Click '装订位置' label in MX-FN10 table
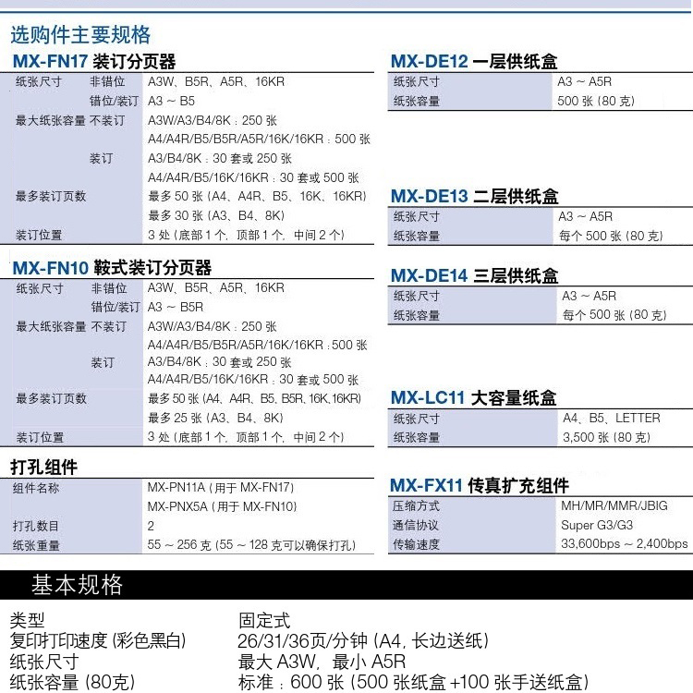Image resolution: width=693 pixels, height=693 pixels. tap(40, 438)
